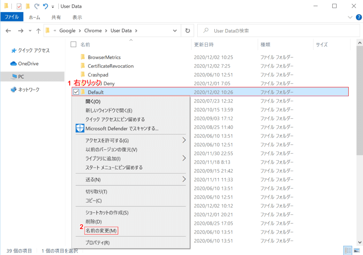Expand the chevron after User Data breadcrumb

(136, 31)
